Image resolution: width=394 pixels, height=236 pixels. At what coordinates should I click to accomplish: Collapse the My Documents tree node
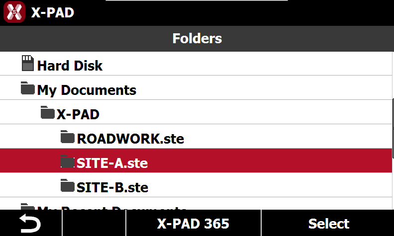[x=196, y=87]
